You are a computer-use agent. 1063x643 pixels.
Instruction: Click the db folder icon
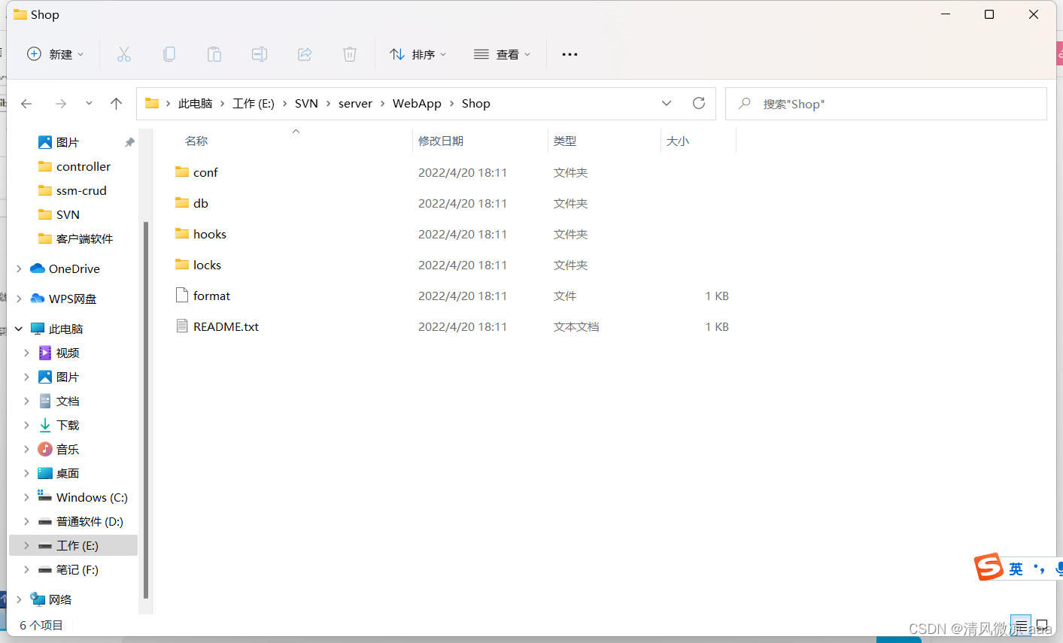pyautogui.click(x=182, y=202)
